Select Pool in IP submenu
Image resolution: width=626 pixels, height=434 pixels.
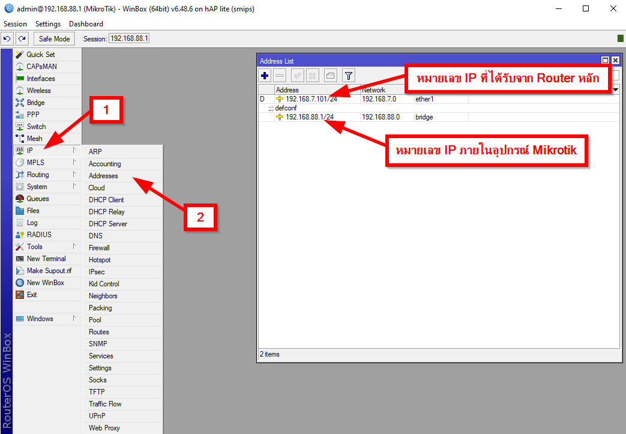(x=122, y=319)
